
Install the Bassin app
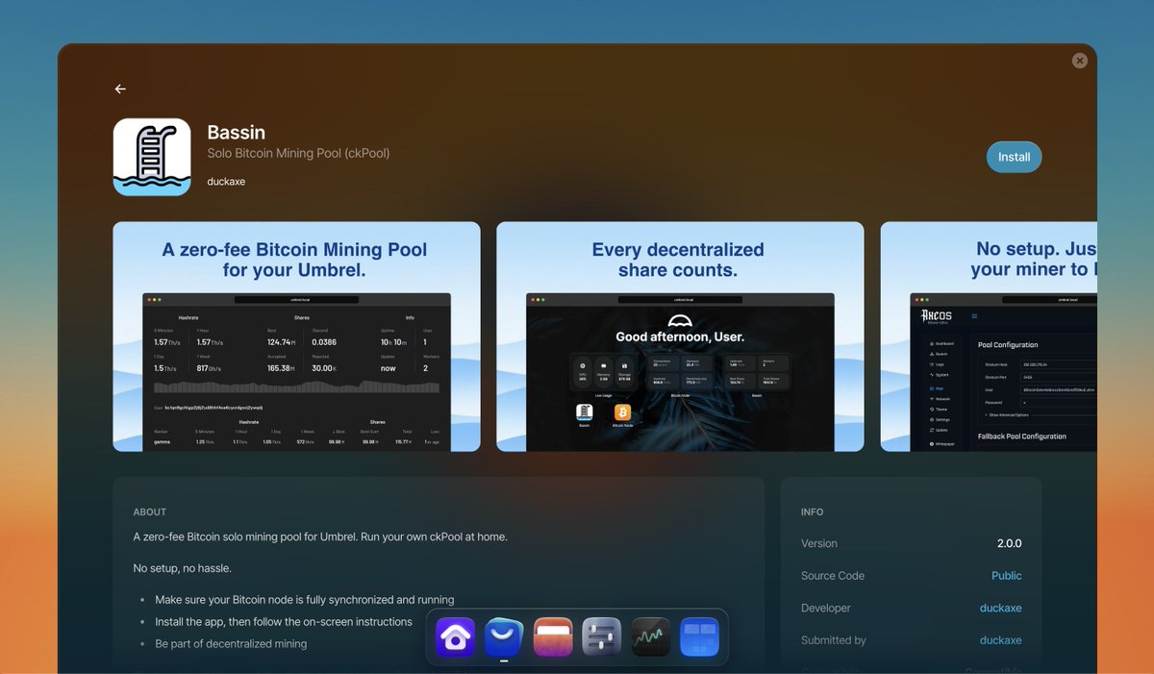pos(1014,157)
